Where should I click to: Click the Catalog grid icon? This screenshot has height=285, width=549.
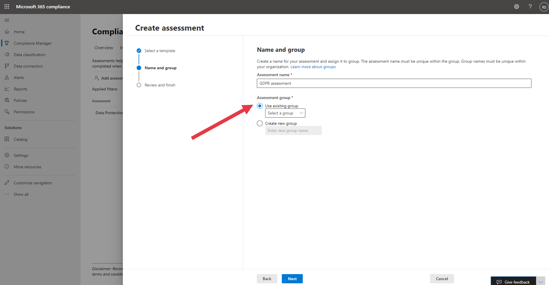click(7, 139)
